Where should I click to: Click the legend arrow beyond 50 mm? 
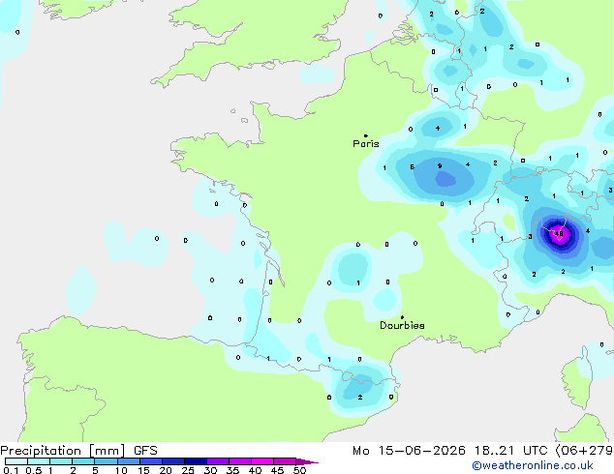pos(307,461)
